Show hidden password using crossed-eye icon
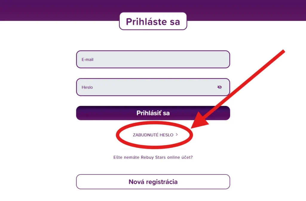This screenshot has width=306, height=201. coord(220,87)
